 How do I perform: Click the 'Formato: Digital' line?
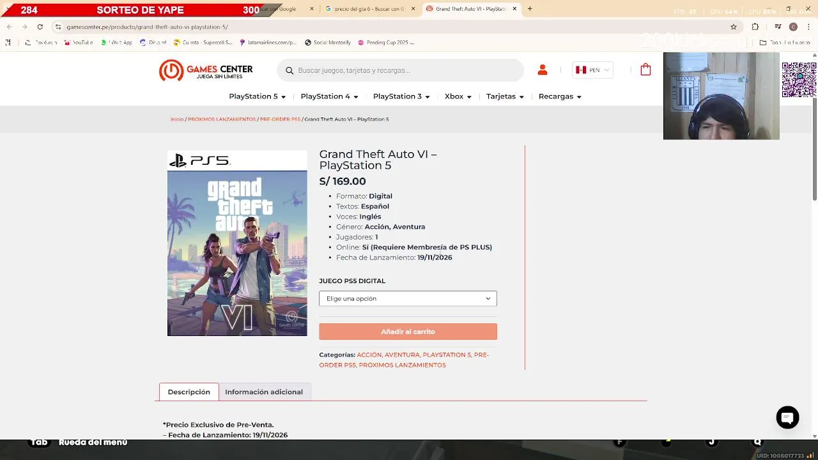[364, 196]
